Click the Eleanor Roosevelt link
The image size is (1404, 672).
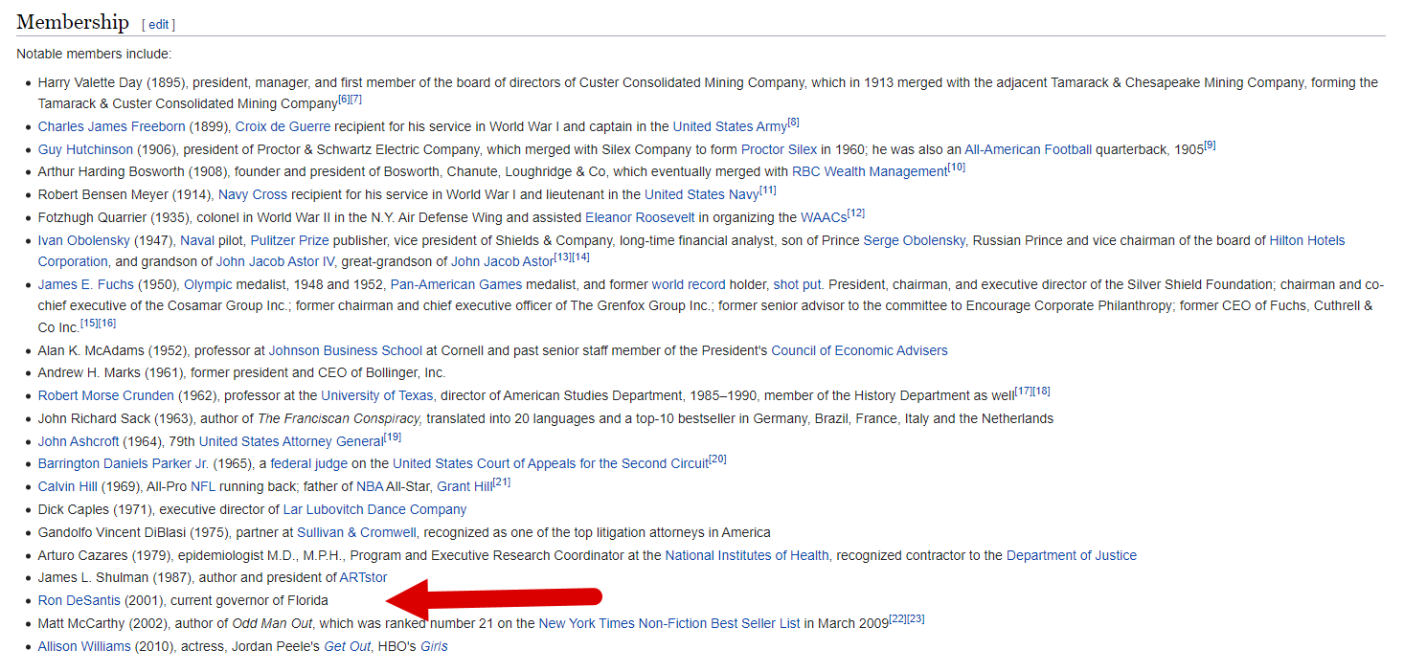642,217
